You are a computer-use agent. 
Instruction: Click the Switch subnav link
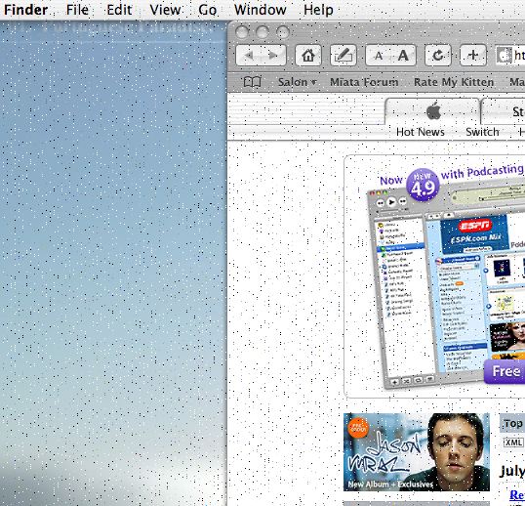click(482, 132)
